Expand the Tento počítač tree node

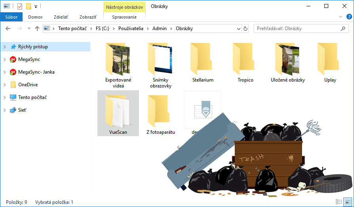point(4,97)
